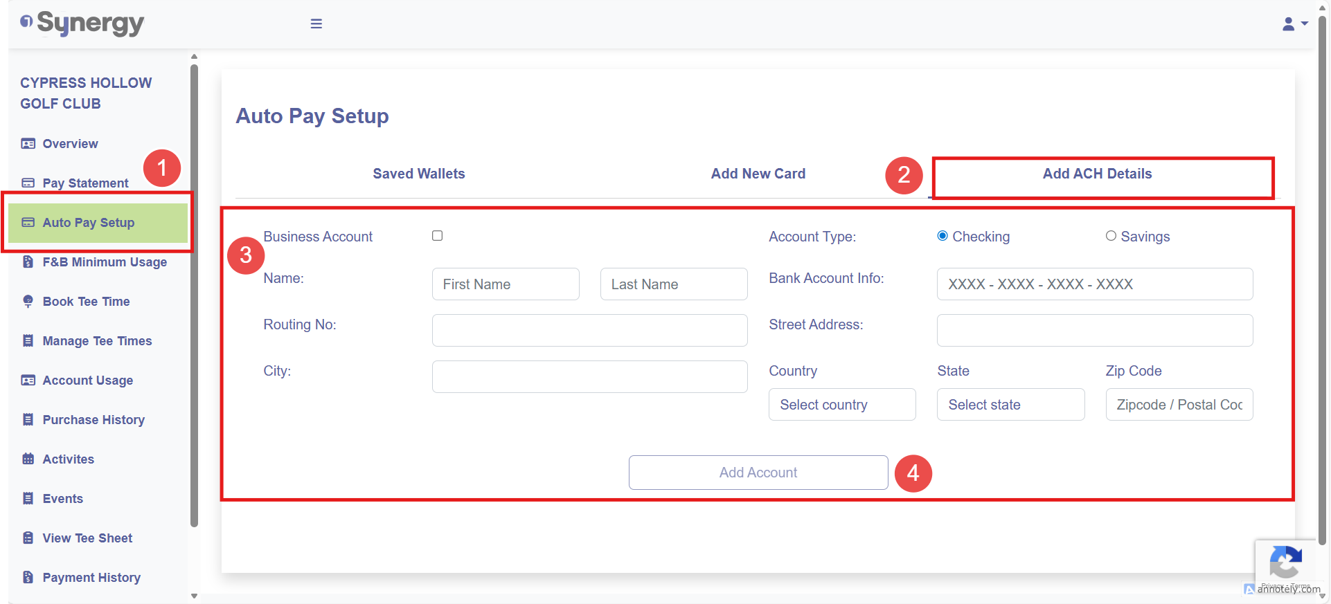The image size is (1331, 604).
Task: Click the Add Account button
Action: [758, 473]
